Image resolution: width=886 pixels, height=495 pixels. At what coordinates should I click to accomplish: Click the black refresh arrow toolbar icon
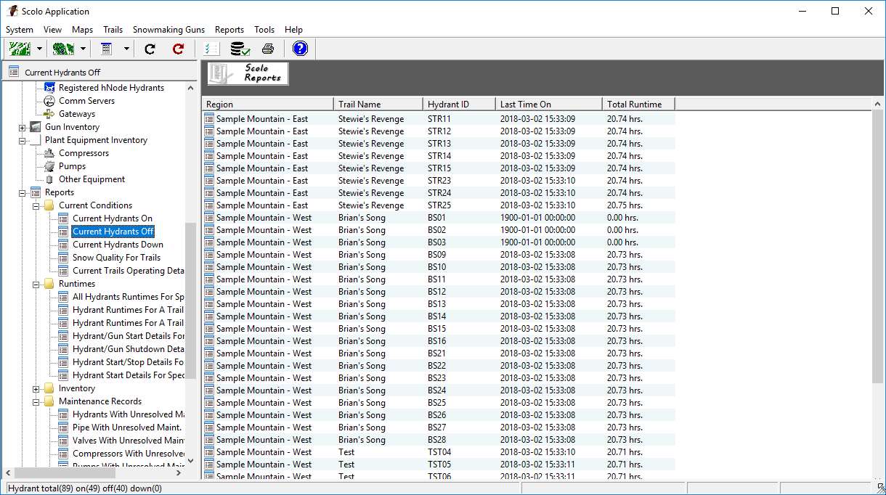pyautogui.click(x=150, y=49)
